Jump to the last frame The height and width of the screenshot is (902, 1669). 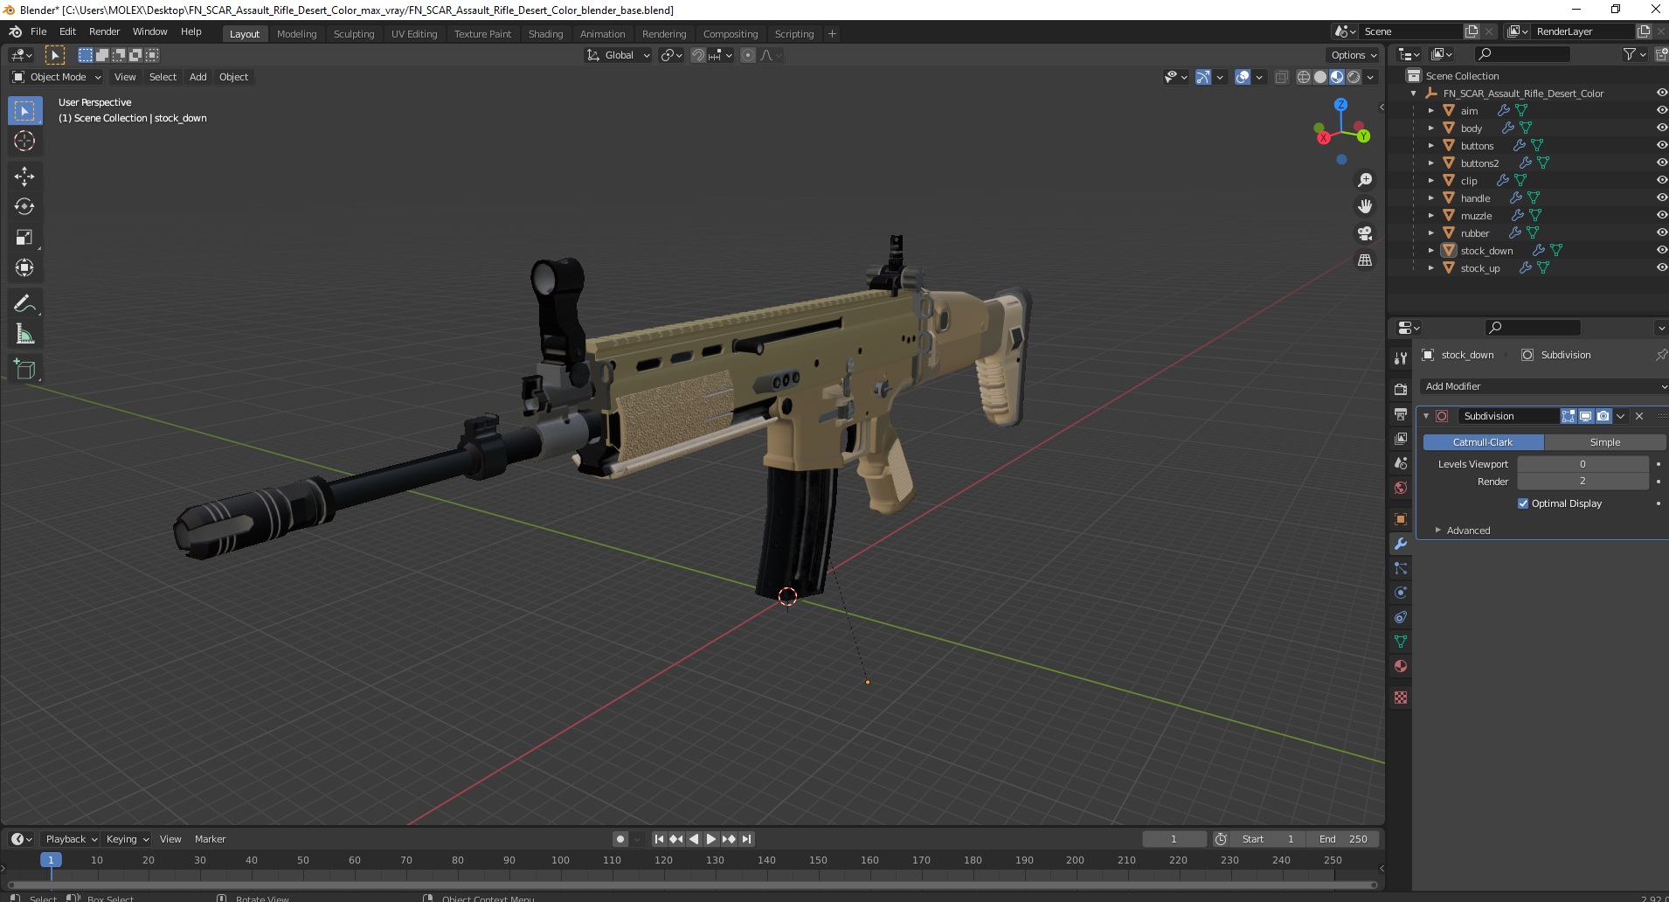746,839
